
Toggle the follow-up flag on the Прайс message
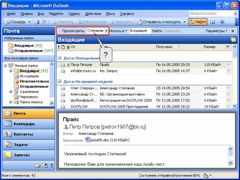pyautogui.click(x=228, y=65)
